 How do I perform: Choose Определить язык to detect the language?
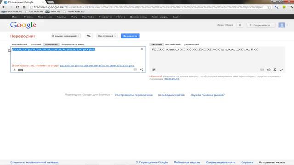[73, 44]
